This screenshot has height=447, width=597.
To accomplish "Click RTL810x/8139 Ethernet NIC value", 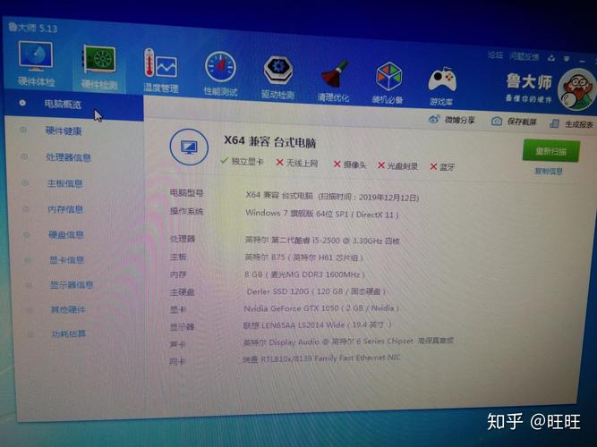I will pos(321,358).
